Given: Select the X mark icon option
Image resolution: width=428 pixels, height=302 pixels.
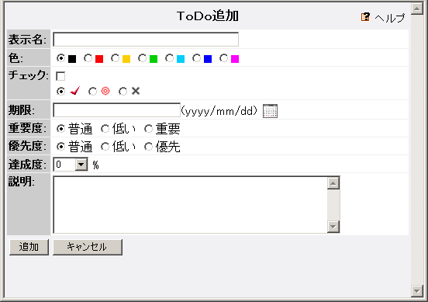Looking at the screenshot, I should click(x=136, y=91).
